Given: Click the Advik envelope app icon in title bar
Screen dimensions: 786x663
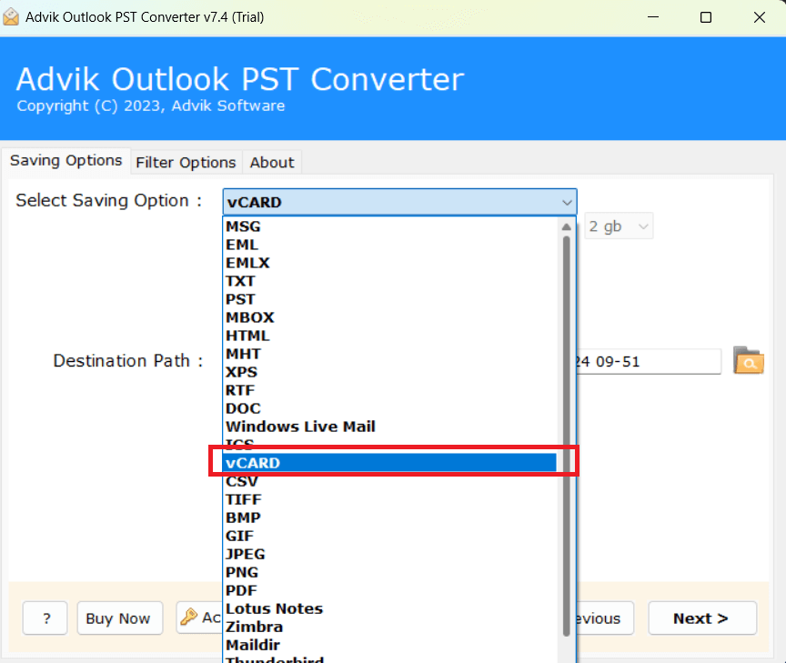Looking at the screenshot, I should click(x=11, y=17).
